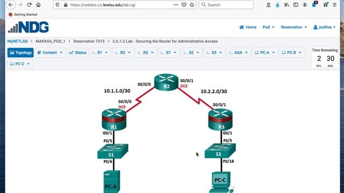Click the bookmarks star-list toolbar icon
Viewport: 344px width, 193px height.
pyautogui.click(x=268, y=5)
